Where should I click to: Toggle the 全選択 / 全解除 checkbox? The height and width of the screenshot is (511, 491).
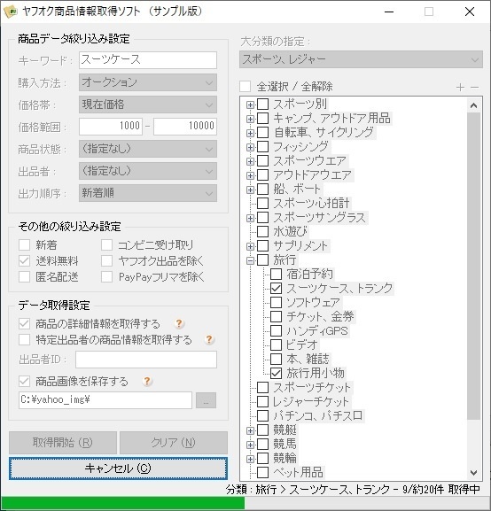[x=245, y=87]
